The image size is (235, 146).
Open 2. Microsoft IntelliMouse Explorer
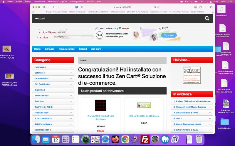[x=192, y=107]
